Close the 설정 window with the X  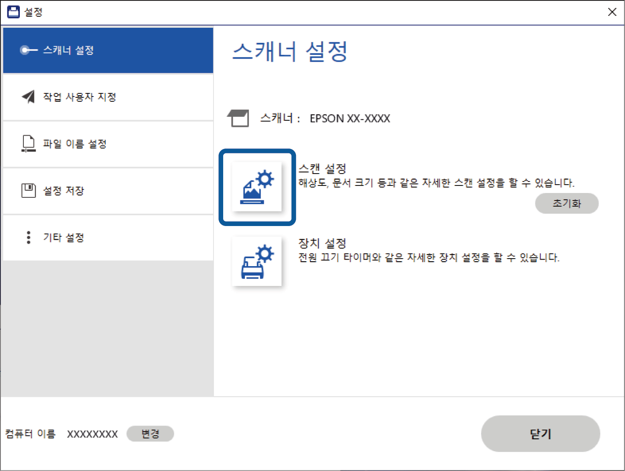tap(612, 12)
